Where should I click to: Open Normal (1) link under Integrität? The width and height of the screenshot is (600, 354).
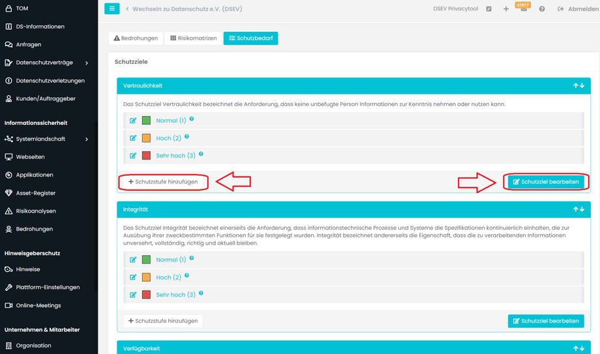coord(171,260)
